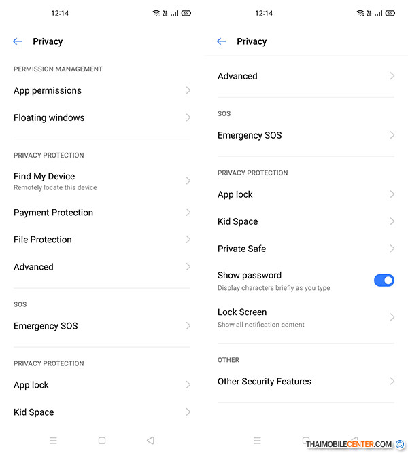Screen dimensions: 408x453
Task: Tap the back arrow in left Privacy screen
Action: pyautogui.click(x=18, y=41)
